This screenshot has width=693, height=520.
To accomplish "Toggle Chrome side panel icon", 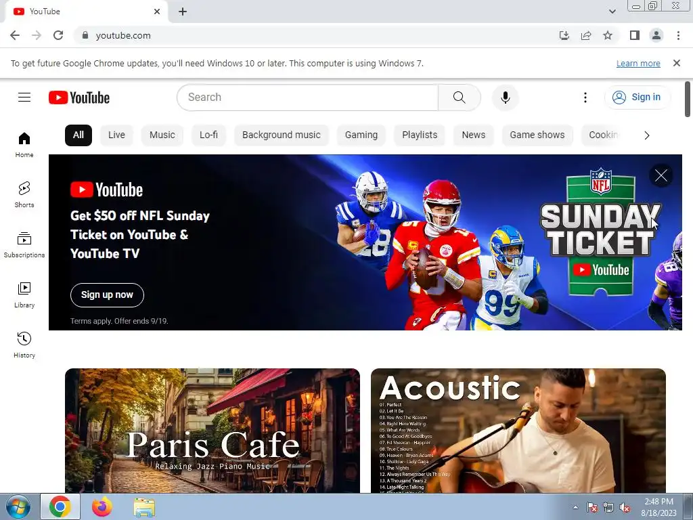I will tap(635, 35).
